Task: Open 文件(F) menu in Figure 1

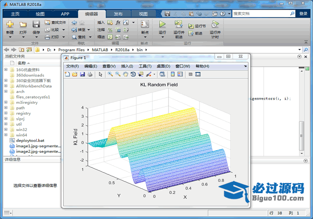Action: [73, 66]
